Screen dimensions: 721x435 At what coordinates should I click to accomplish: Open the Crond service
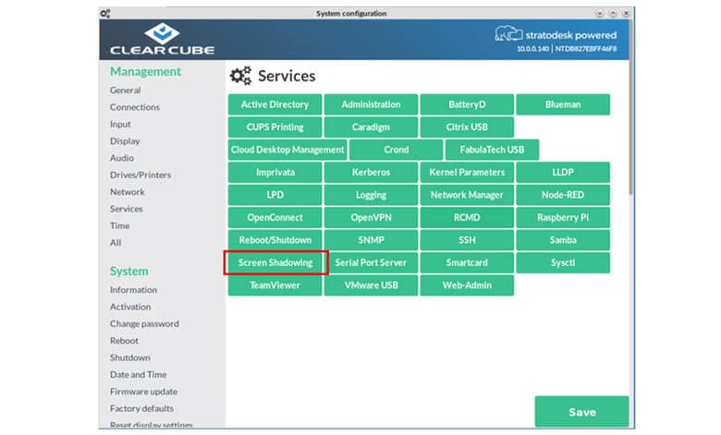click(x=396, y=150)
